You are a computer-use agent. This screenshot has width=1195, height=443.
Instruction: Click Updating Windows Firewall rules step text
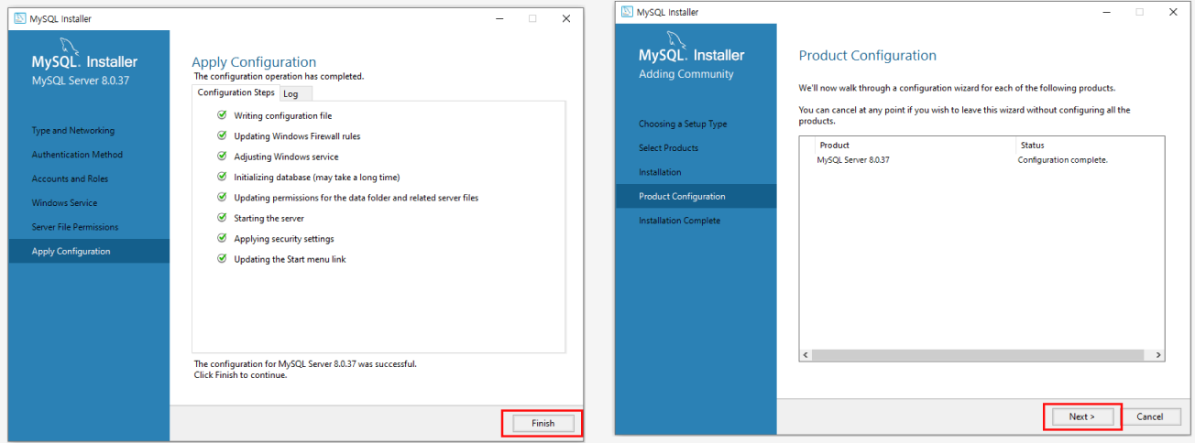pos(297,136)
